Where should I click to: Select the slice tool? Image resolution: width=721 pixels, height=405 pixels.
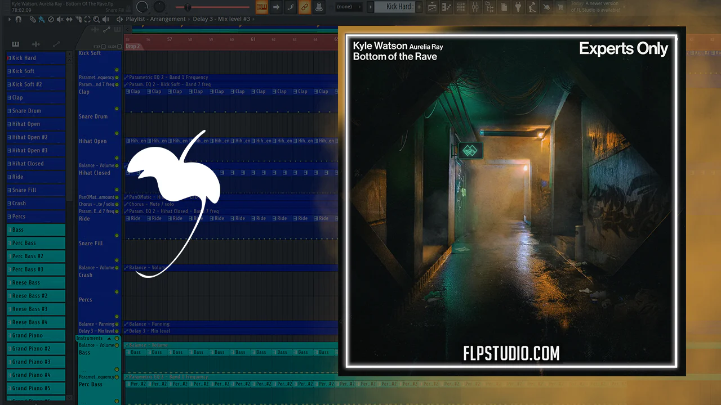[78, 19]
